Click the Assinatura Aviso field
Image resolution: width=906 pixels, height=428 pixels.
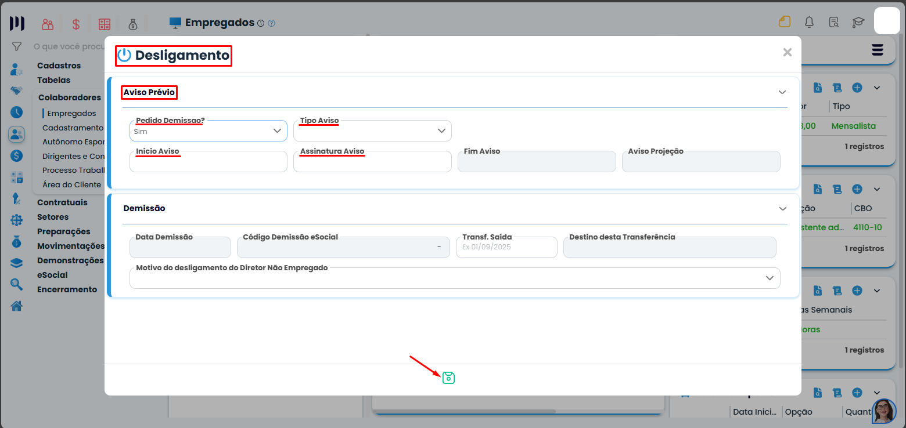[x=372, y=162]
